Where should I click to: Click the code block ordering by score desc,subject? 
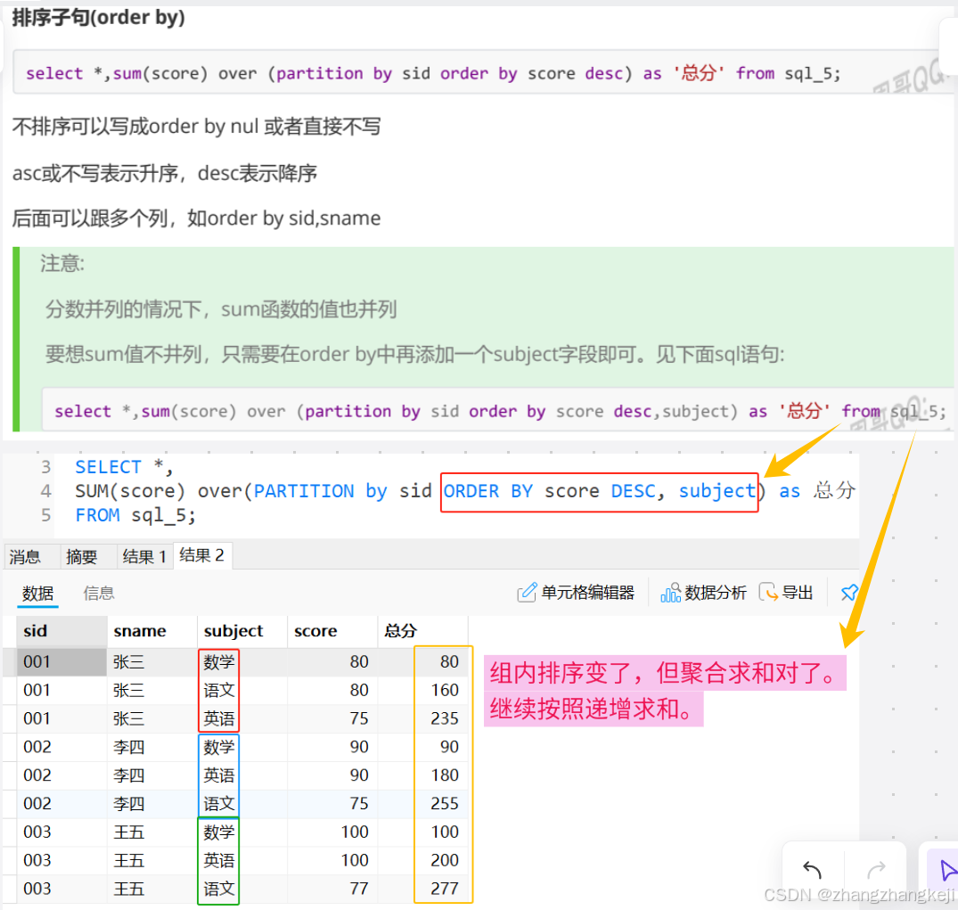point(497,411)
